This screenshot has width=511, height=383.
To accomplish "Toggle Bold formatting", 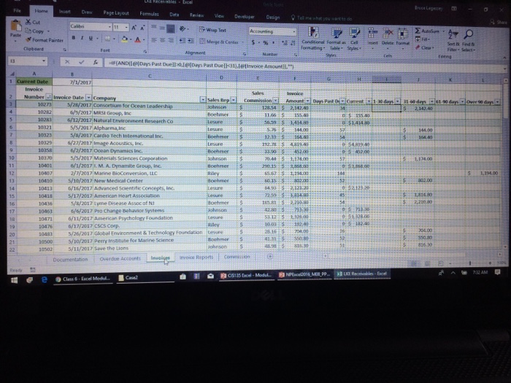I will (x=73, y=38).
